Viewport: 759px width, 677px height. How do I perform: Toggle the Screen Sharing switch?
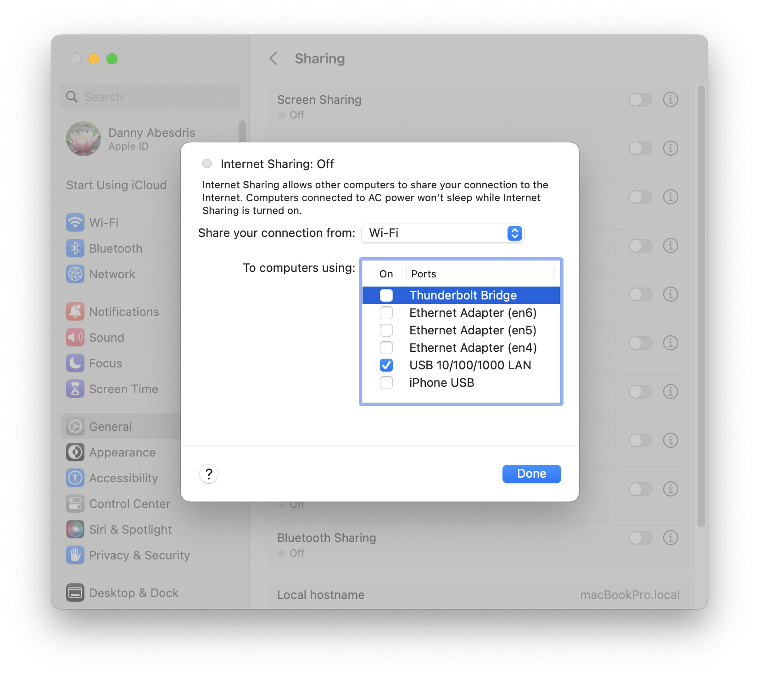641,100
